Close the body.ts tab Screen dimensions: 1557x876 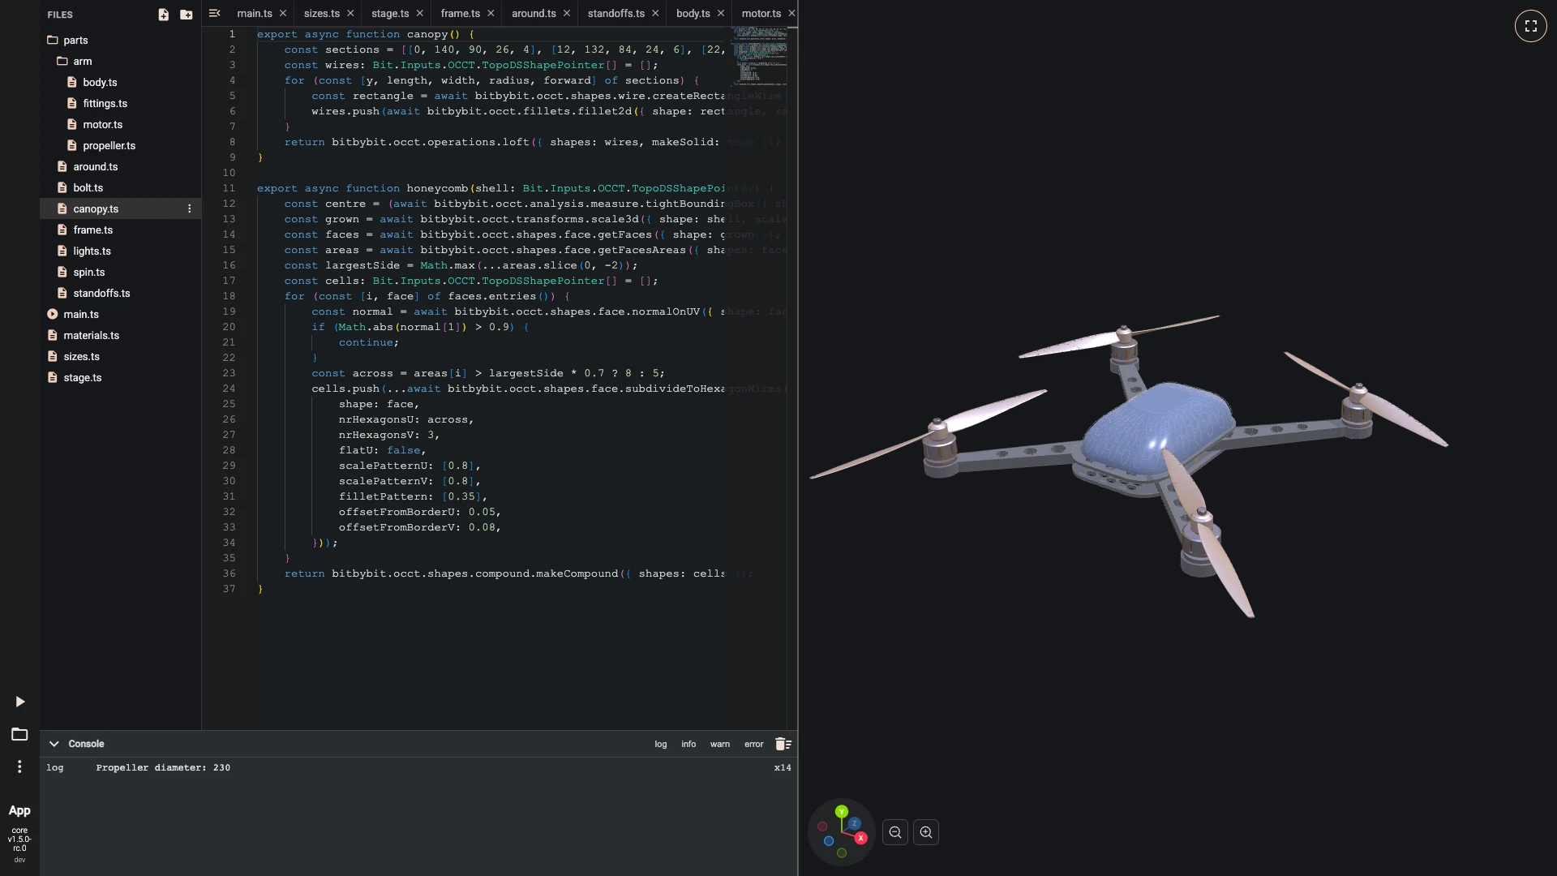720,13
